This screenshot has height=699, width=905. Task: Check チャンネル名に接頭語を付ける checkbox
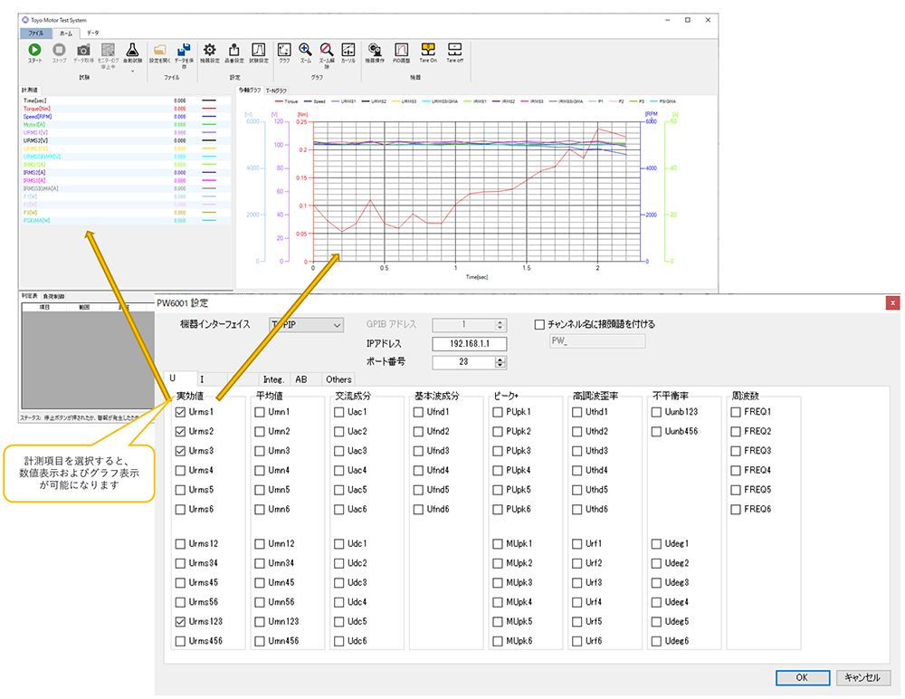(539, 325)
